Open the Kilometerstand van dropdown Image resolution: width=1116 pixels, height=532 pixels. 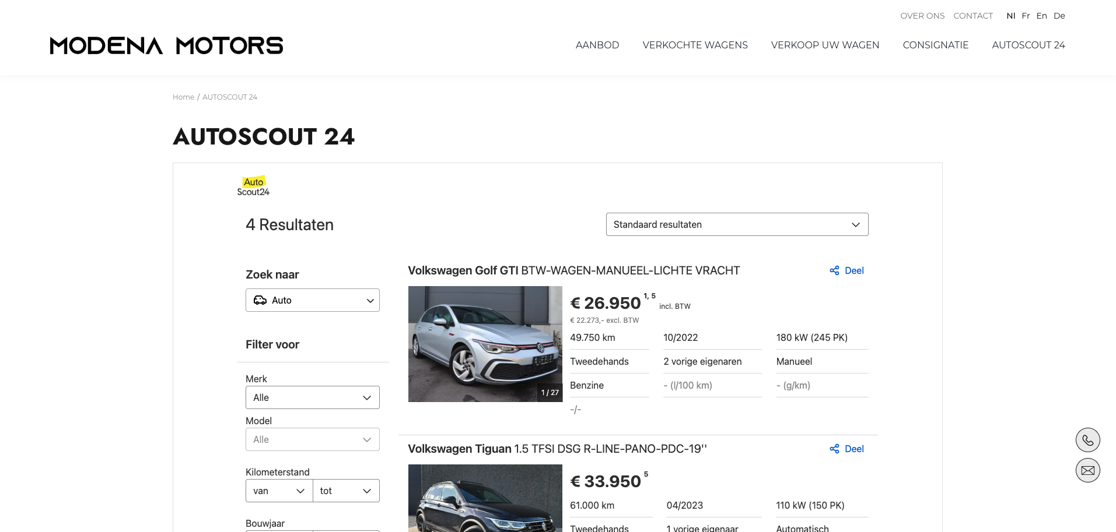pyautogui.click(x=279, y=491)
